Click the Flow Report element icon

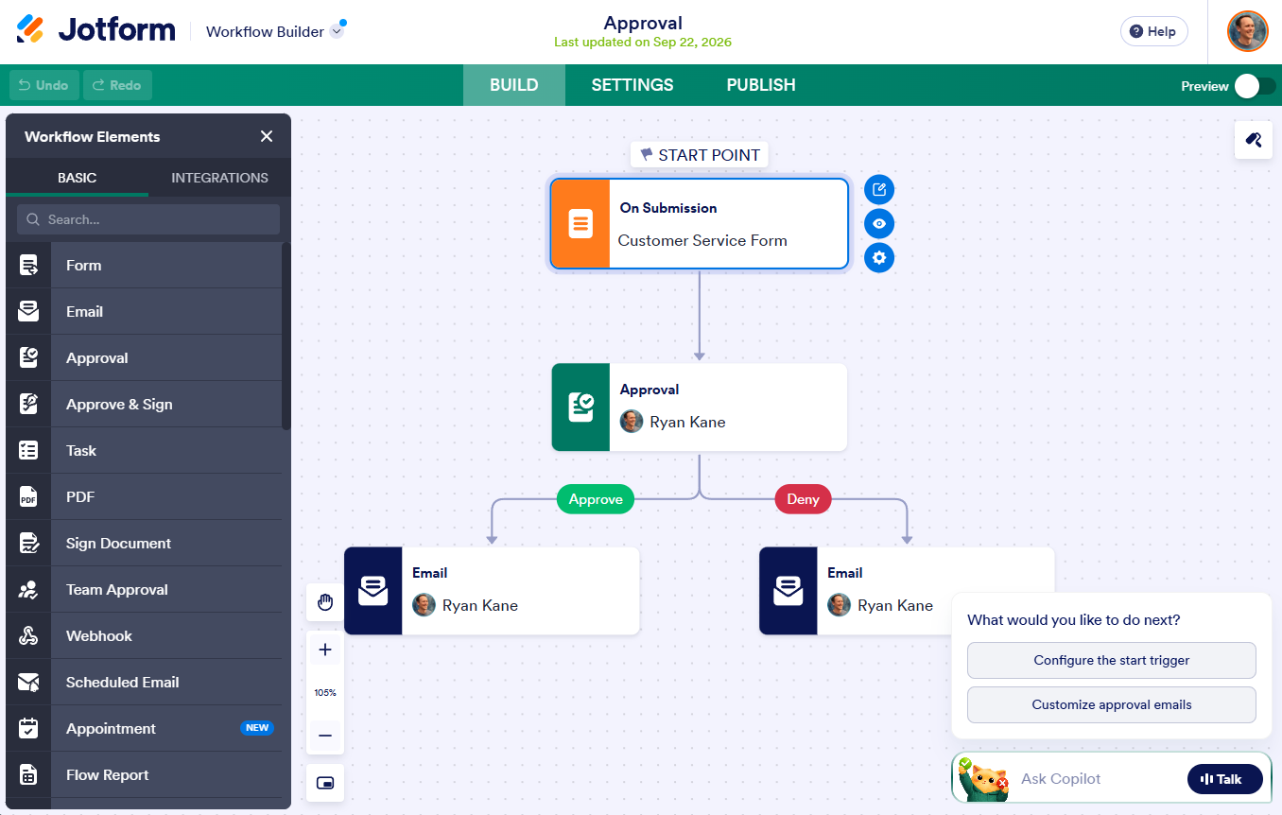tap(28, 775)
